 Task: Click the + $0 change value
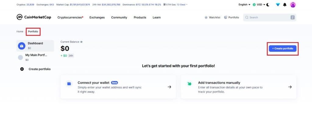click(x=64, y=56)
